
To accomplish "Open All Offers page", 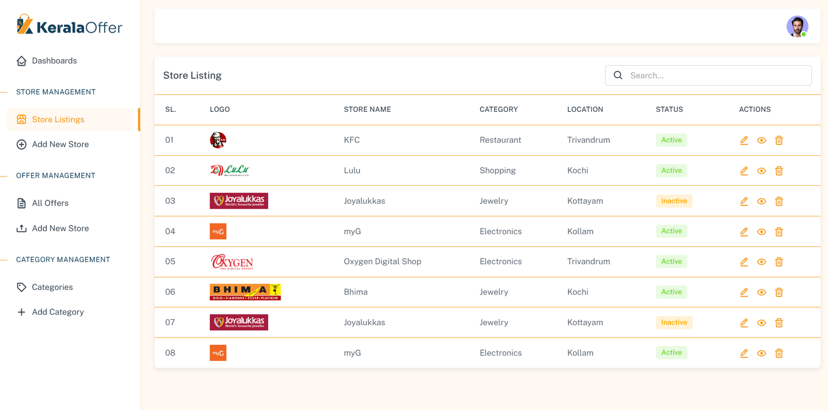I will (50, 203).
